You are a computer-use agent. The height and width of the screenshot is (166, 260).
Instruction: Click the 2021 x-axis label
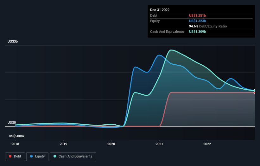[159, 144]
